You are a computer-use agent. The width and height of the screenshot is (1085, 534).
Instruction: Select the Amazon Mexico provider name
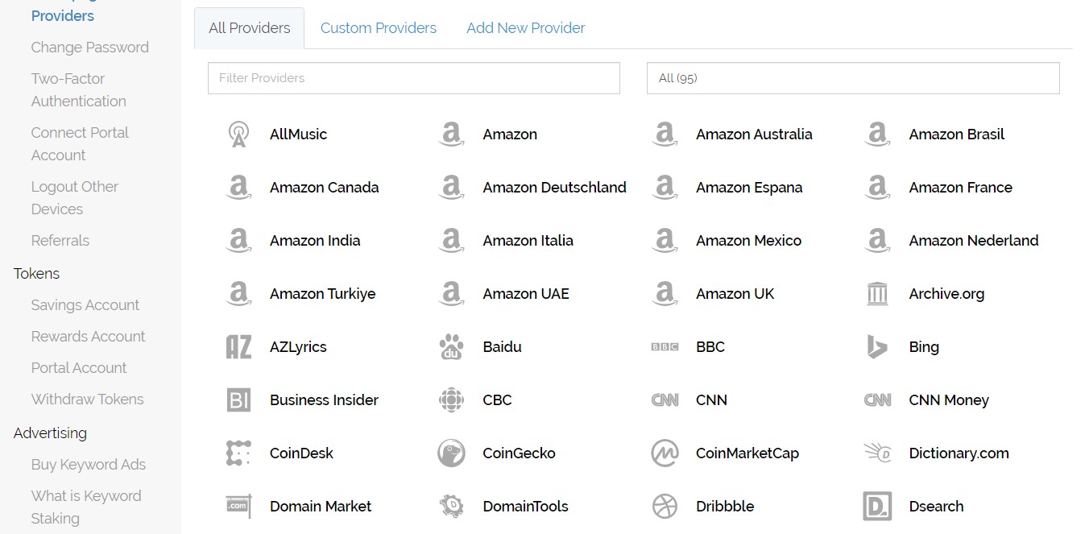[x=749, y=241]
